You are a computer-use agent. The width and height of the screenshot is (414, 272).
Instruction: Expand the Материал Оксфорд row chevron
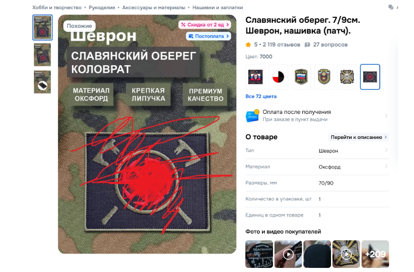point(386,166)
